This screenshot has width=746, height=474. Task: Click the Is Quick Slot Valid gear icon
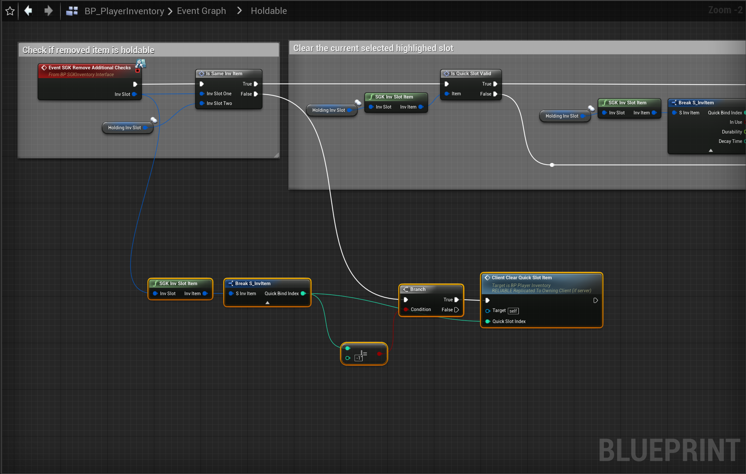[446, 74]
